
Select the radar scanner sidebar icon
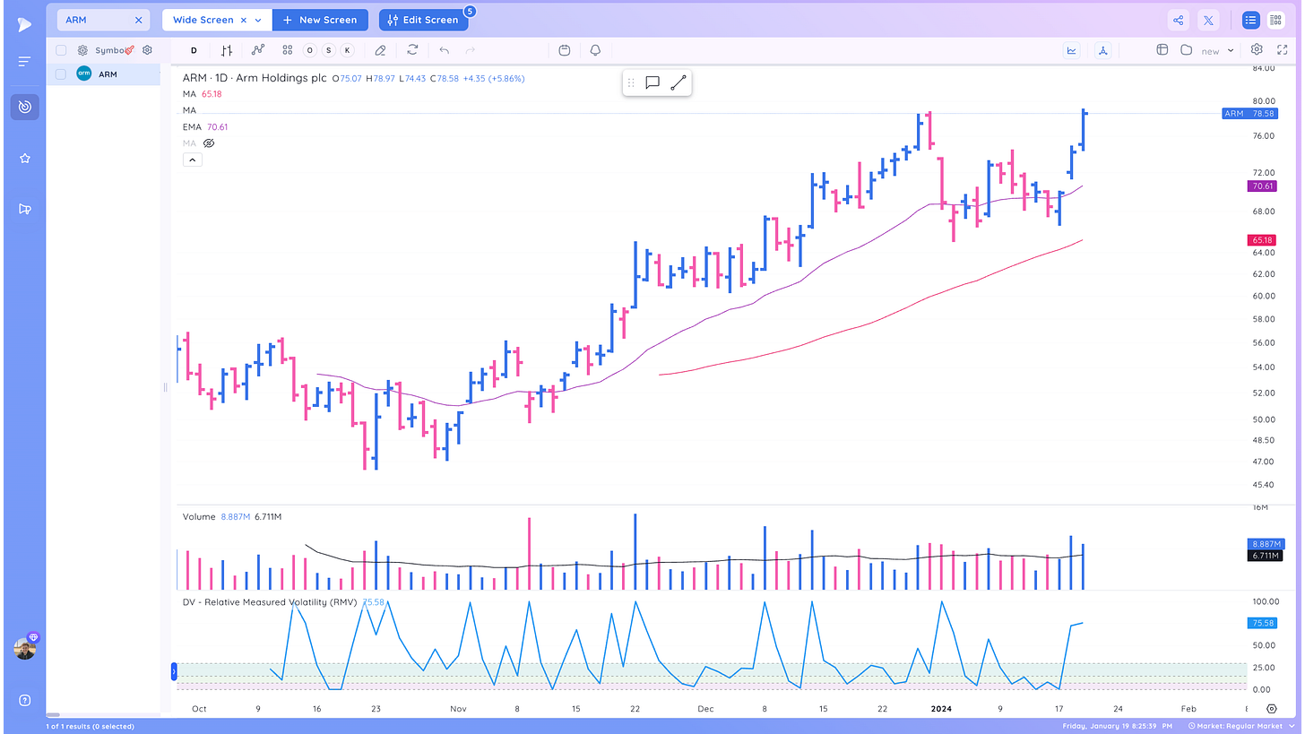pos(24,107)
